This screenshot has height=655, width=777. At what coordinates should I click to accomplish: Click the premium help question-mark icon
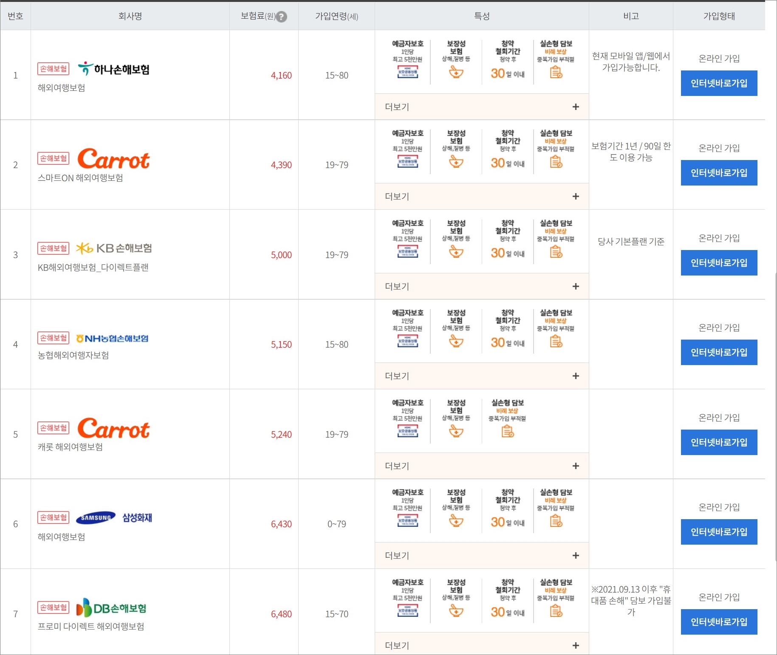[x=281, y=17]
